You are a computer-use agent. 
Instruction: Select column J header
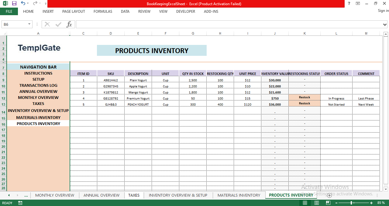click(x=275, y=33)
